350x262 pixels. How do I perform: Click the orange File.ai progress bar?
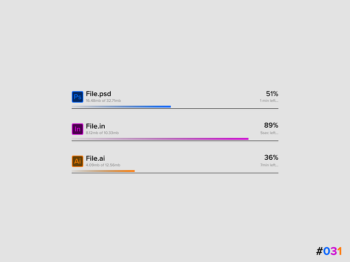coord(103,171)
